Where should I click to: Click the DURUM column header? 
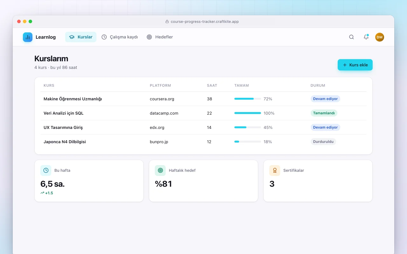(318, 85)
